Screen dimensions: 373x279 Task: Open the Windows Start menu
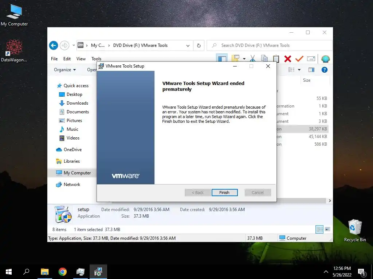[9, 272]
